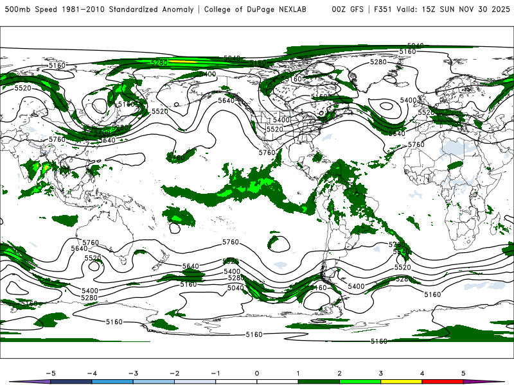Screen dimensions: 514x385
Task: Click the bright green anomaly patch in the tropical eastern Pacific
Action: click(x=258, y=187)
